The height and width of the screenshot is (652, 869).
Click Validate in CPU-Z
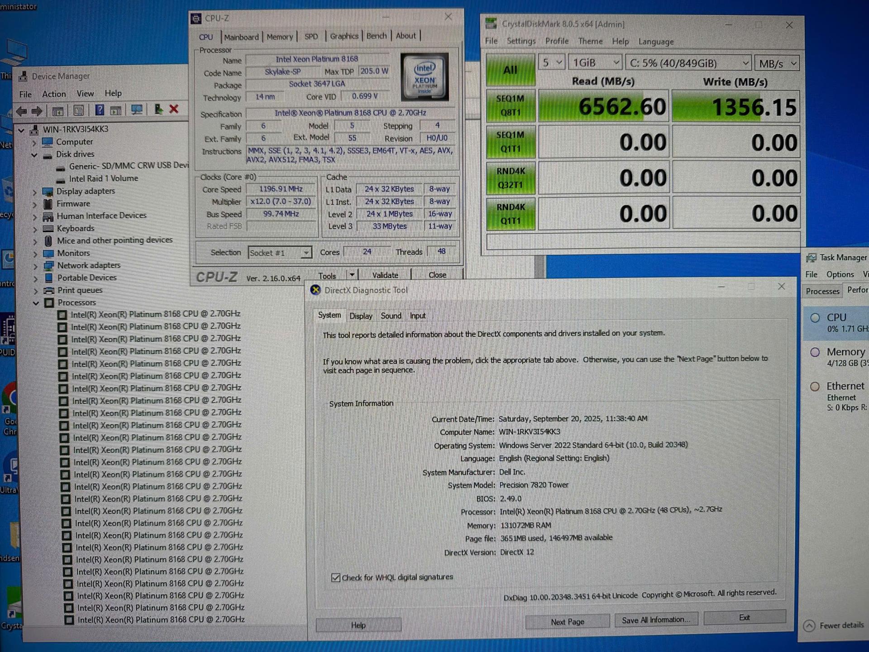coord(384,274)
